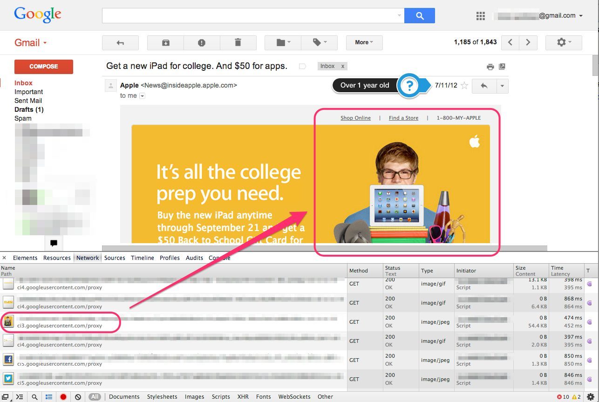This screenshot has height=402, width=599.
Task: Clear the network log
Action: click(78, 397)
